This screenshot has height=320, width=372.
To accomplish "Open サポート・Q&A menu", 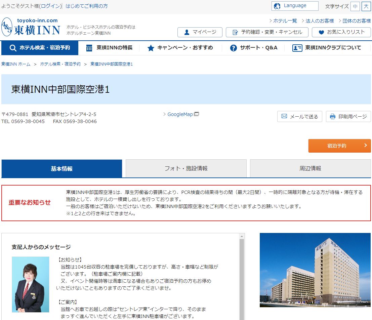I will coord(253,48).
